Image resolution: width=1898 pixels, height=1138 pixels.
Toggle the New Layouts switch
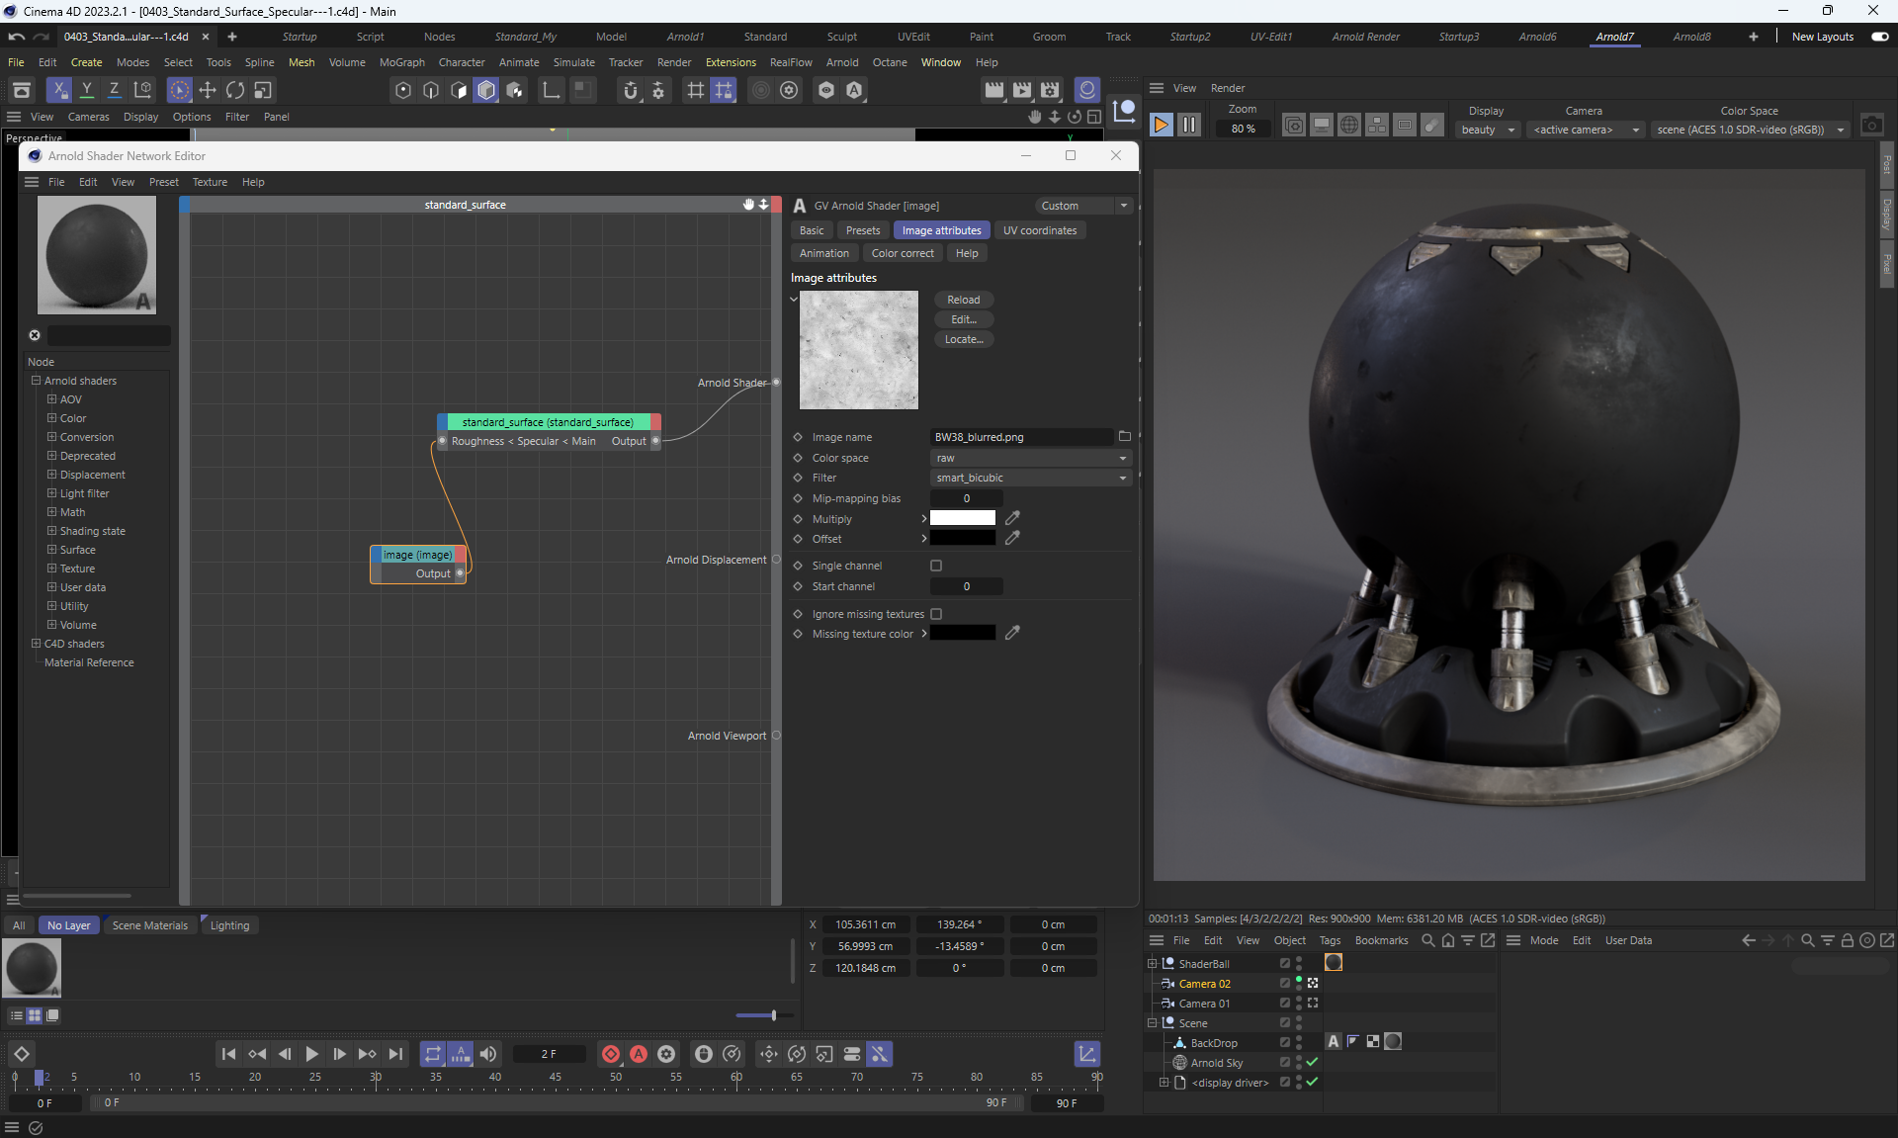[x=1879, y=37]
